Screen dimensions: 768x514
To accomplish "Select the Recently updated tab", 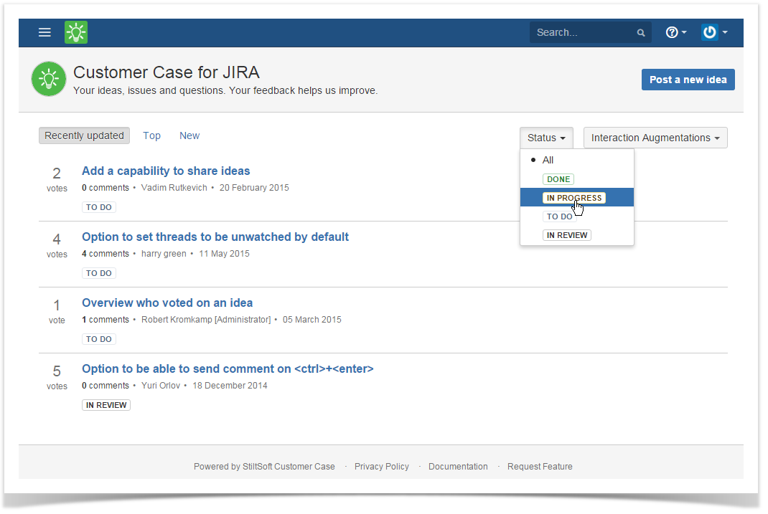I will (x=84, y=135).
